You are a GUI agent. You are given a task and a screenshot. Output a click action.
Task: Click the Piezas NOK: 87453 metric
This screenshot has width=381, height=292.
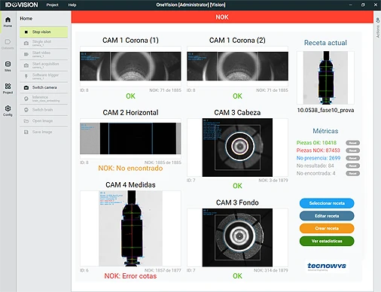[x=318, y=151]
